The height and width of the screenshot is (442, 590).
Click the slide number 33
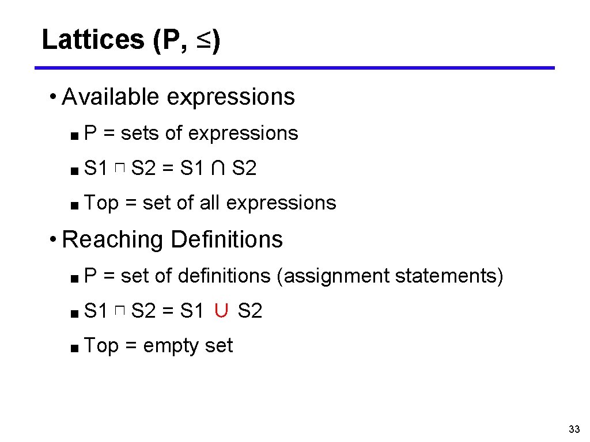click(573, 429)
